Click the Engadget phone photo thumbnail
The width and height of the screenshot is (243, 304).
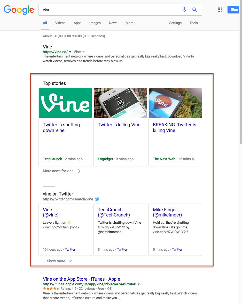[x=120, y=103]
